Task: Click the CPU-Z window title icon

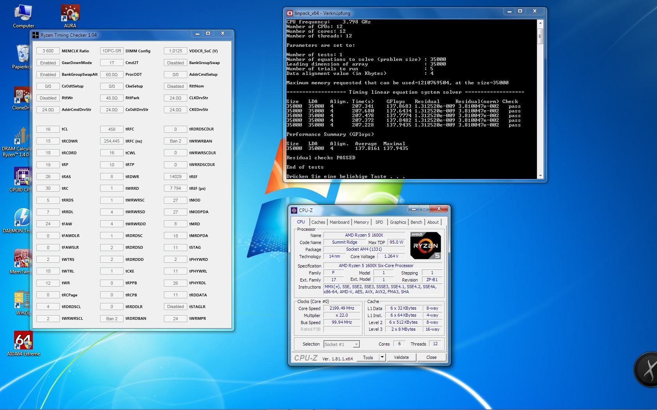Action: click(x=294, y=210)
